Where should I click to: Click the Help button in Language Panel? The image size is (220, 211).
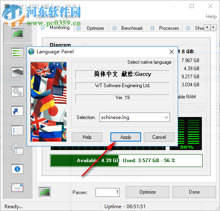point(87,137)
